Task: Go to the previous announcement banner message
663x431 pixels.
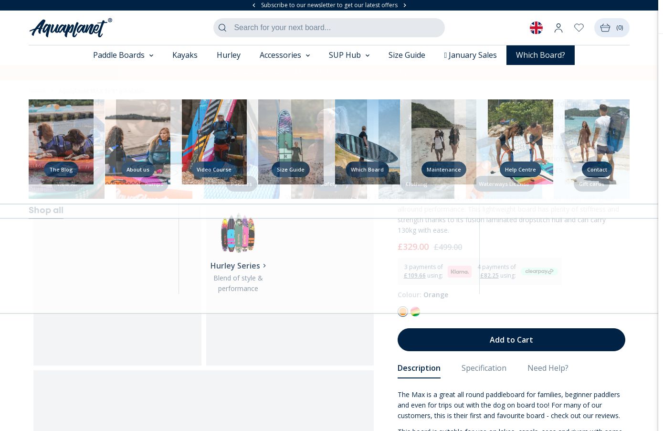Action: click(x=253, y=5)
